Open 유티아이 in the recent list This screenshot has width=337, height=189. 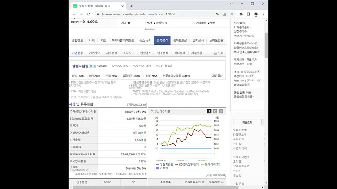(x=239, y=139)
